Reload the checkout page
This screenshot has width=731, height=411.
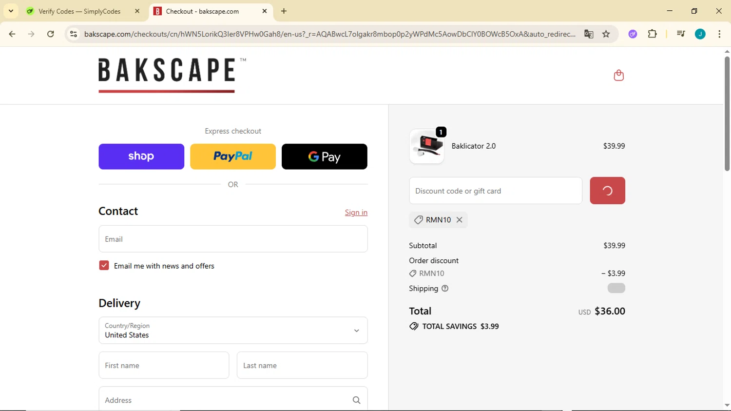(51, 34)
